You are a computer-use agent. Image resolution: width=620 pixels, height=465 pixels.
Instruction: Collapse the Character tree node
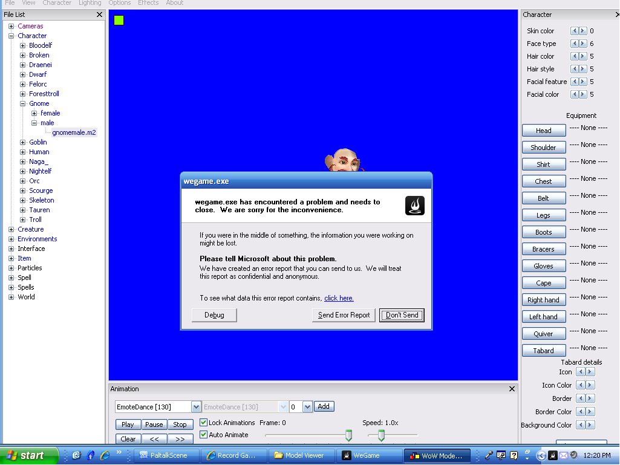pos(11,36)
